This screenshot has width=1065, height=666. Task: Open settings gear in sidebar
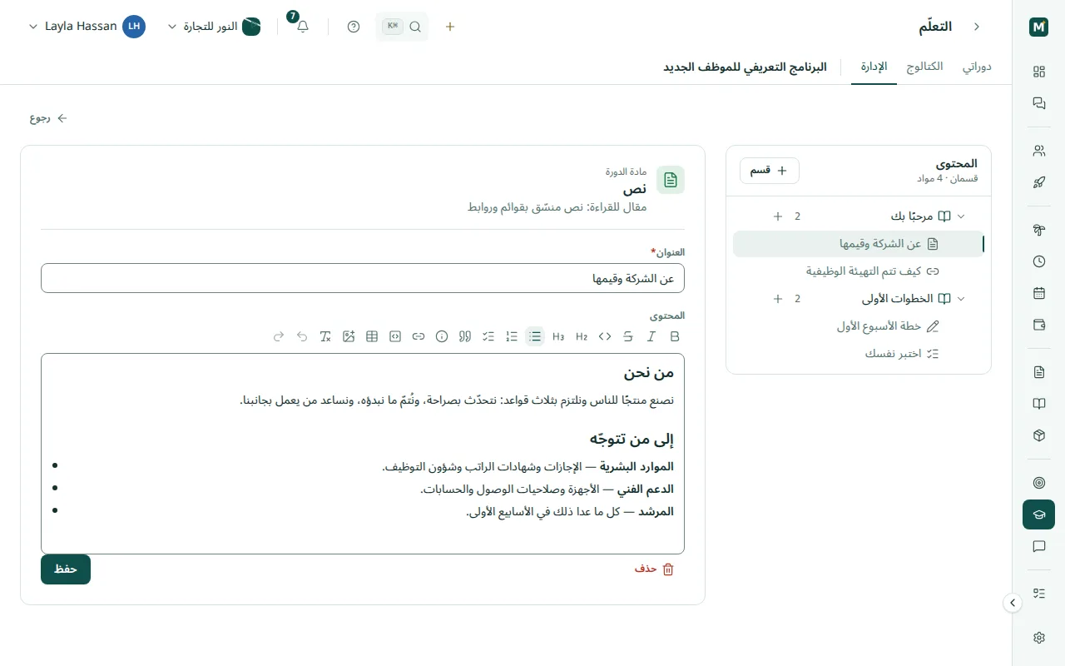[x=1038, y=638]
